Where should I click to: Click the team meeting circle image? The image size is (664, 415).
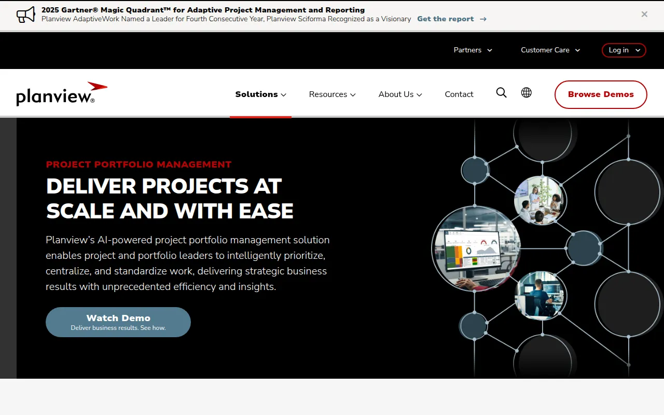(540, 200)
